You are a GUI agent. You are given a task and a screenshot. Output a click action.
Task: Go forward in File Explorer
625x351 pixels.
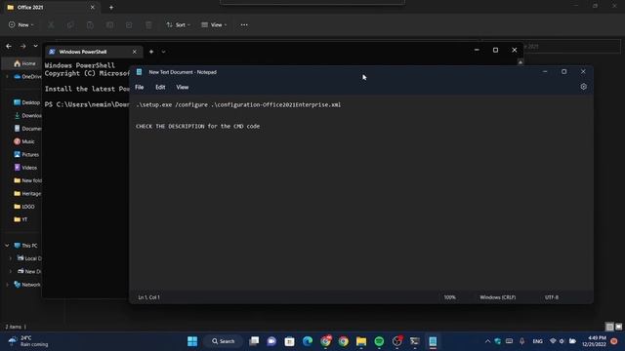tap(23, 46)
